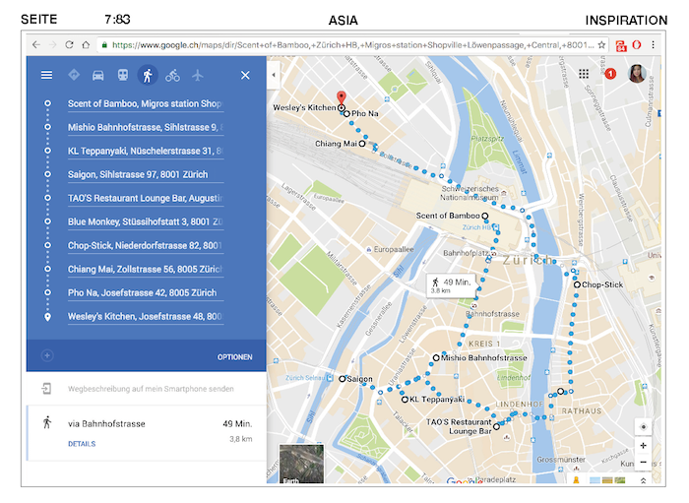Open route DETAILS link

[82, 444]
